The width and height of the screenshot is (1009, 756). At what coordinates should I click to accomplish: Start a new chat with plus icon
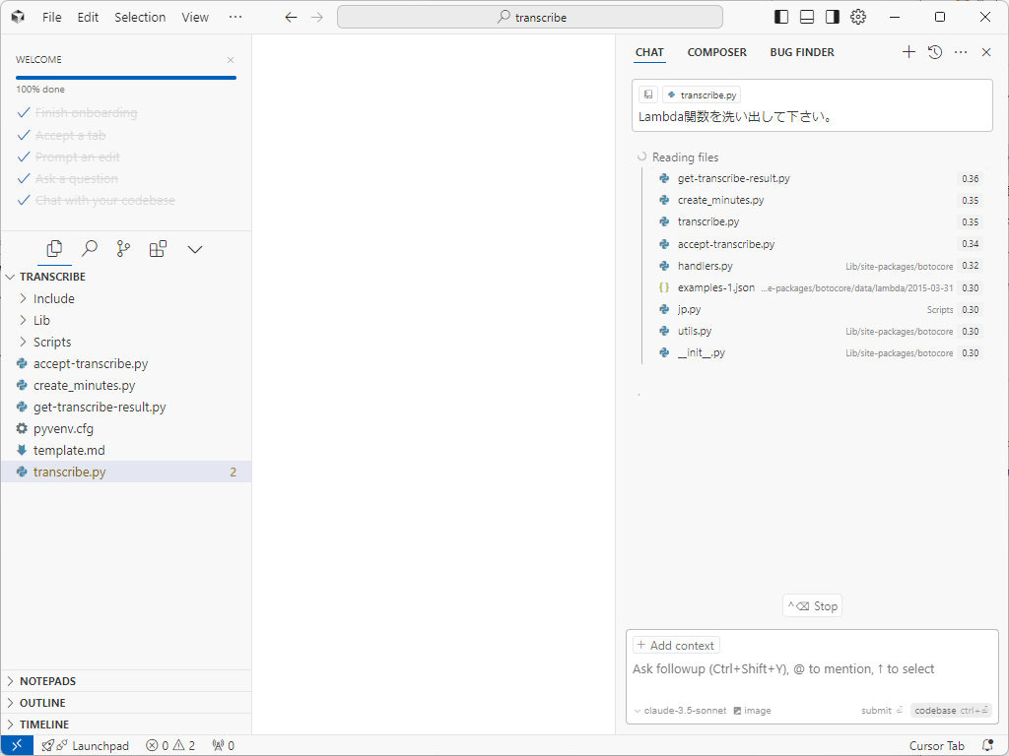pyautogui.click(x=908, y=52)
